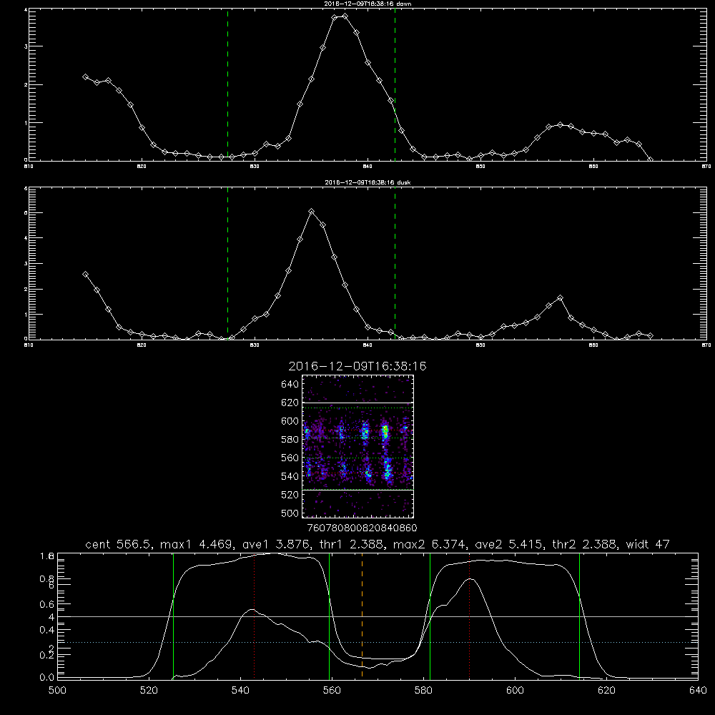Click the green vertical line near 525
The height and width of the screenshot is (715, 715).
pos(173,616)
